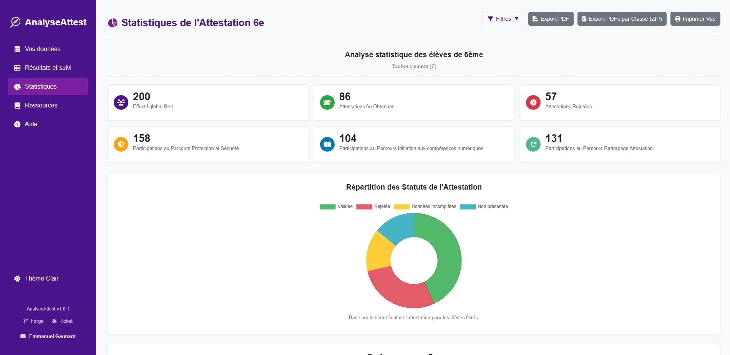Click the green graduation cap icon
Viewport: 730px width, 355px height.
(327, 102)
